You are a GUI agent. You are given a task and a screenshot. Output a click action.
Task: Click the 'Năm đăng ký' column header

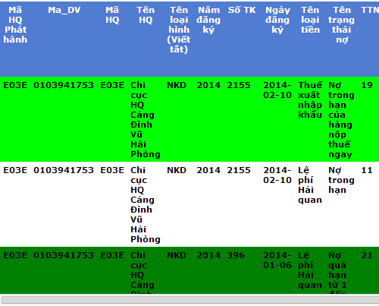click(208, 20)
